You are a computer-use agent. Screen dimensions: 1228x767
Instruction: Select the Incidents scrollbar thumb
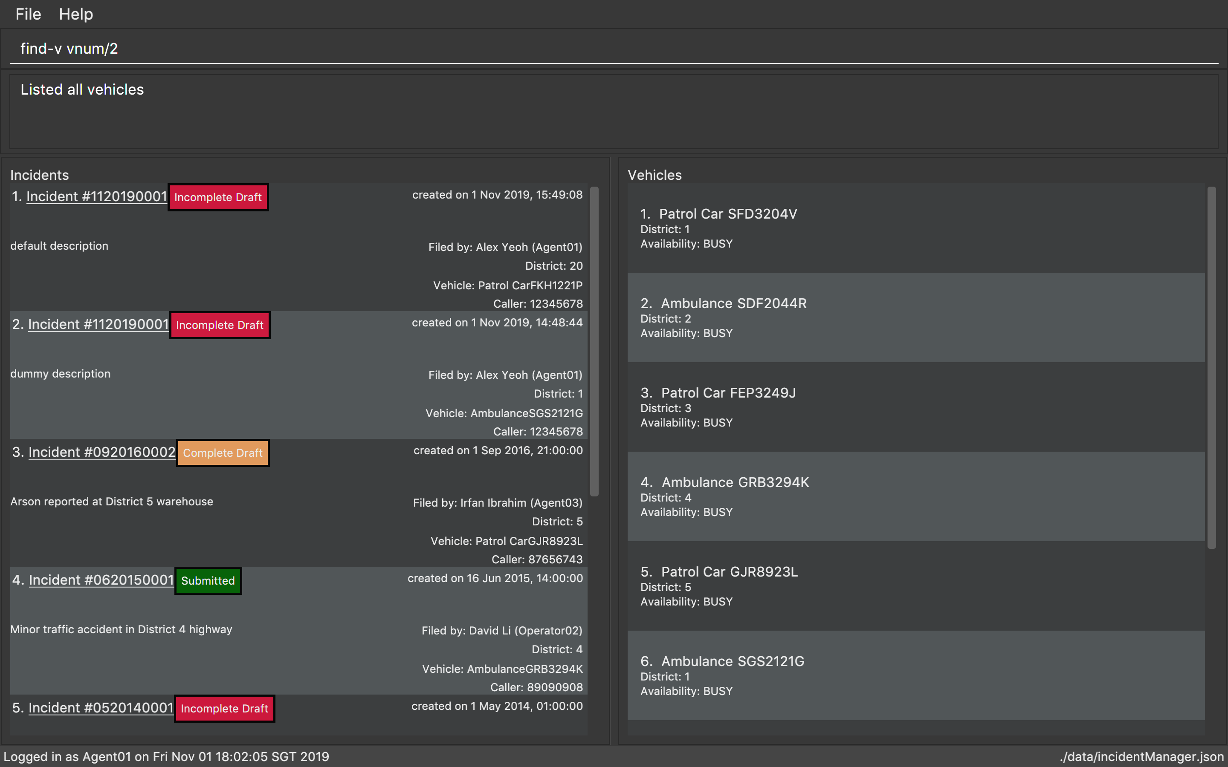pyautogui.click(x=594, y=341)
